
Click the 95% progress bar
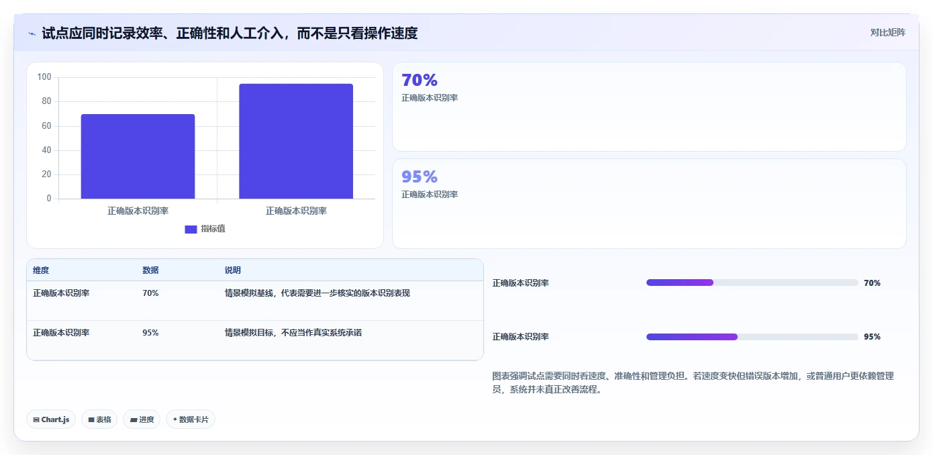752,336
